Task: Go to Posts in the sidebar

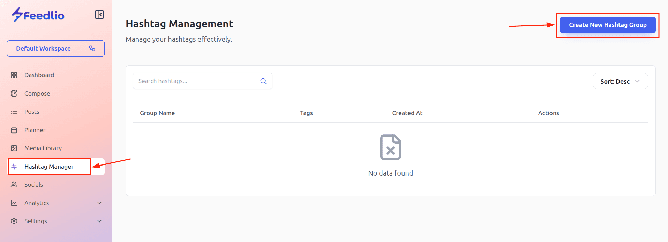Action: pyautogui.click(x=32, y=112)
